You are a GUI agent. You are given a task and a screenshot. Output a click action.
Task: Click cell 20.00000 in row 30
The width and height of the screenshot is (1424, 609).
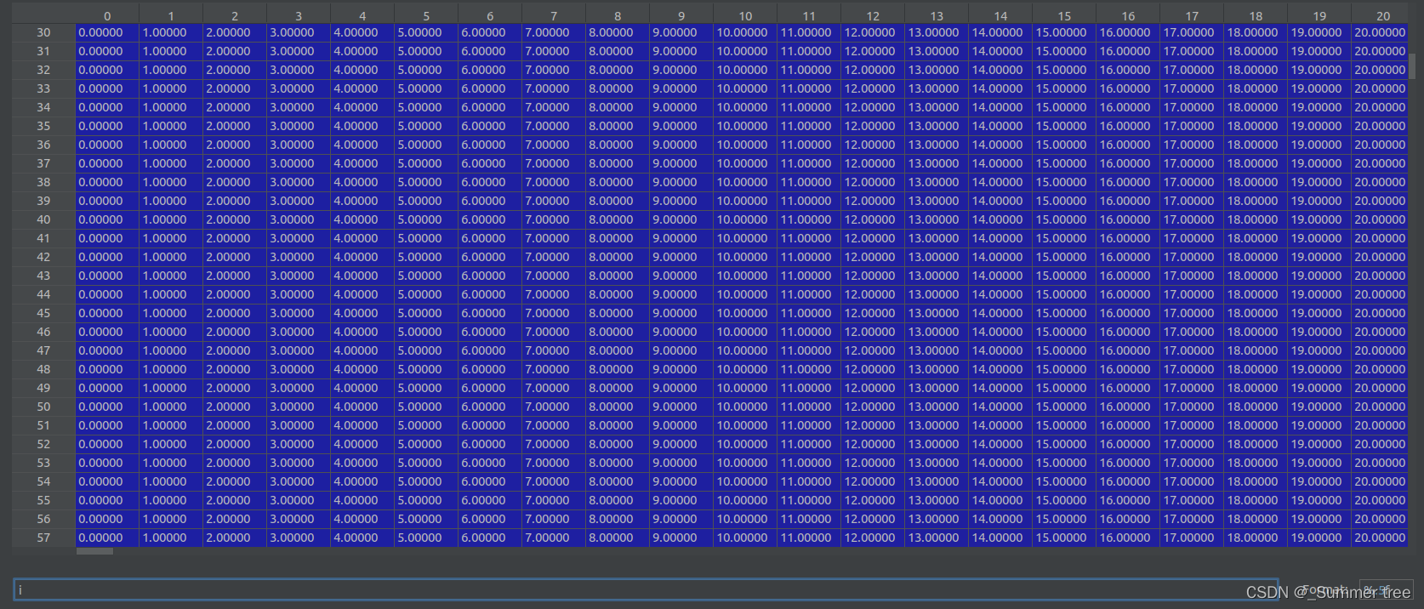1380,32
